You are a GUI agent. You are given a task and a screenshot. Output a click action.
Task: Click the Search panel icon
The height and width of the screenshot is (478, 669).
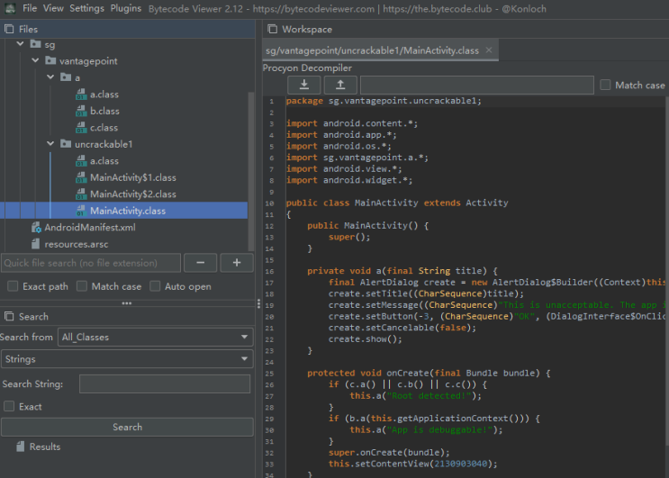(9, 316)
